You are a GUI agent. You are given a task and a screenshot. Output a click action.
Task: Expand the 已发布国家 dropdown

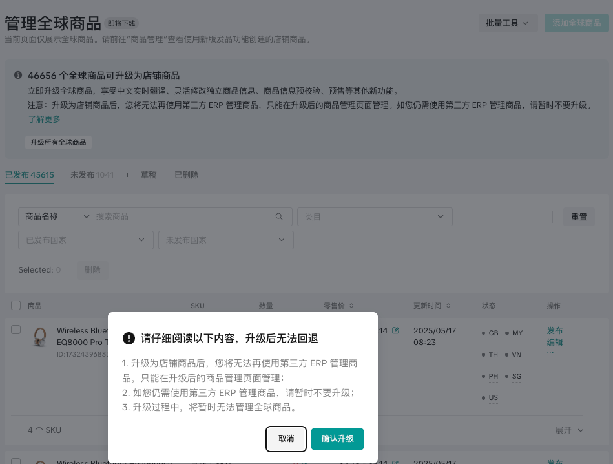coord(85,240)
